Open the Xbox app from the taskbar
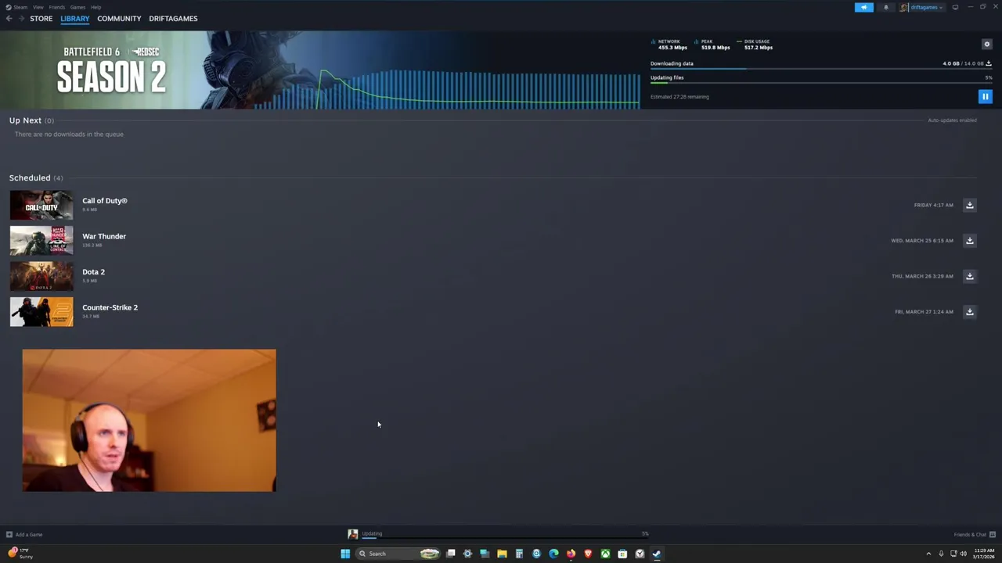Image resolution: width=1002 pixels, height=563 pixels. point(605,554)
